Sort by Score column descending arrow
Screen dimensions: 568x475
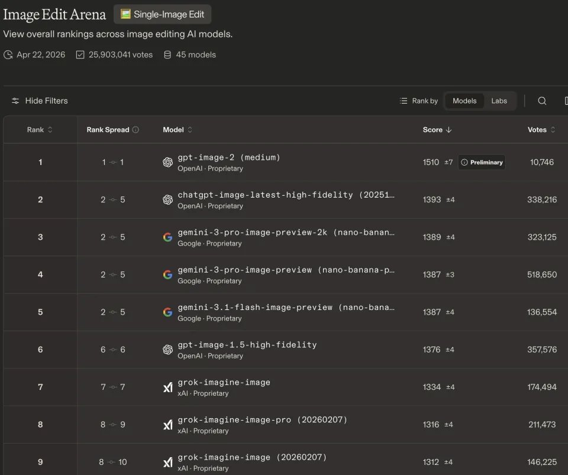(x=448, y=130)
